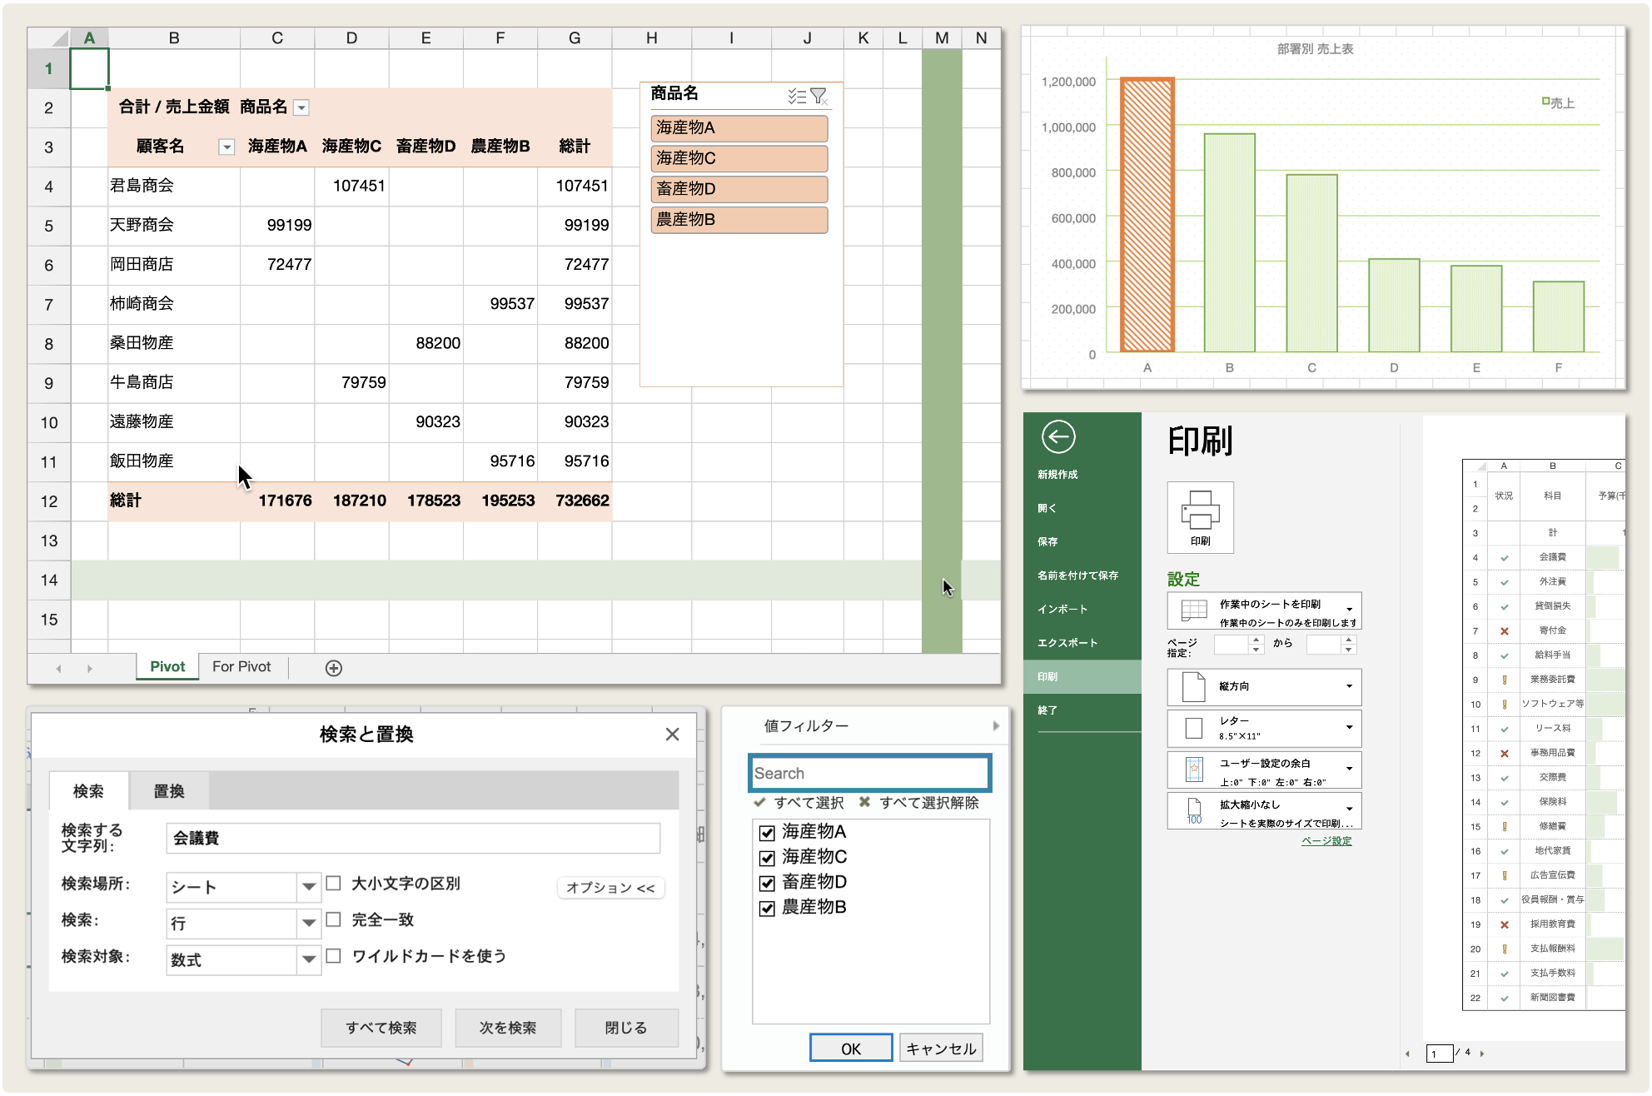Click the exclamation status icon for 業務委託費
Image resolution: width=1652 pixels, height=1096 pixels.
(1504, 680)
